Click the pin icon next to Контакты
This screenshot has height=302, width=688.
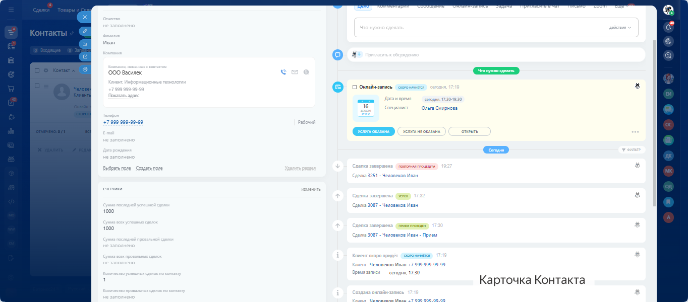point(72,33)
